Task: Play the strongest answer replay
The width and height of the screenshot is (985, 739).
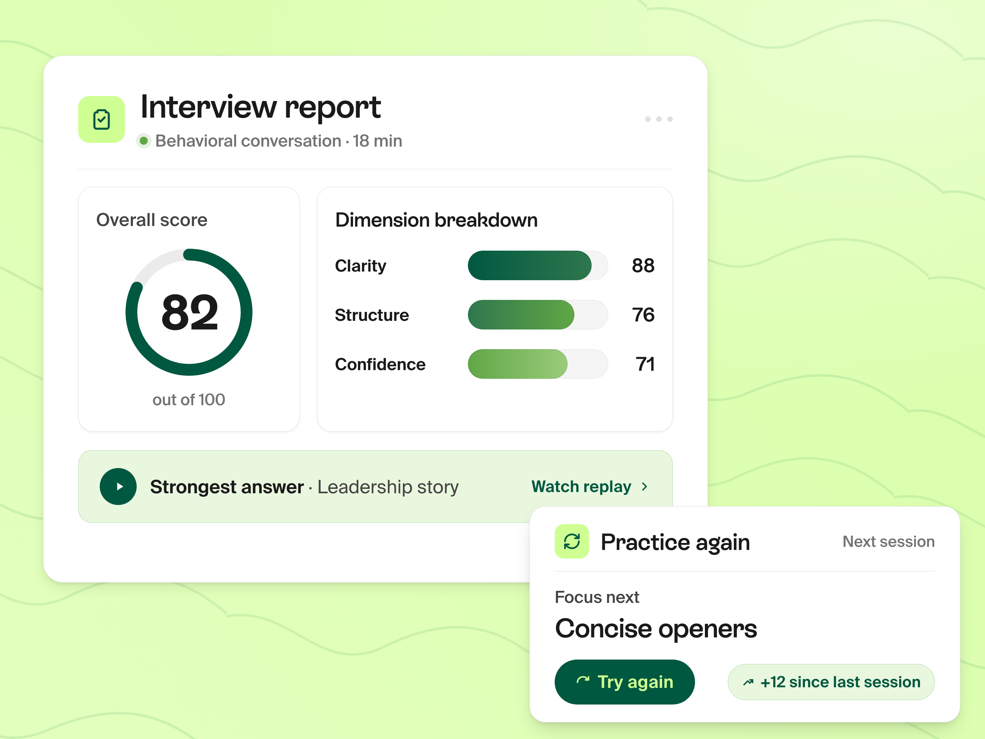Action: (x=118, y=487)
